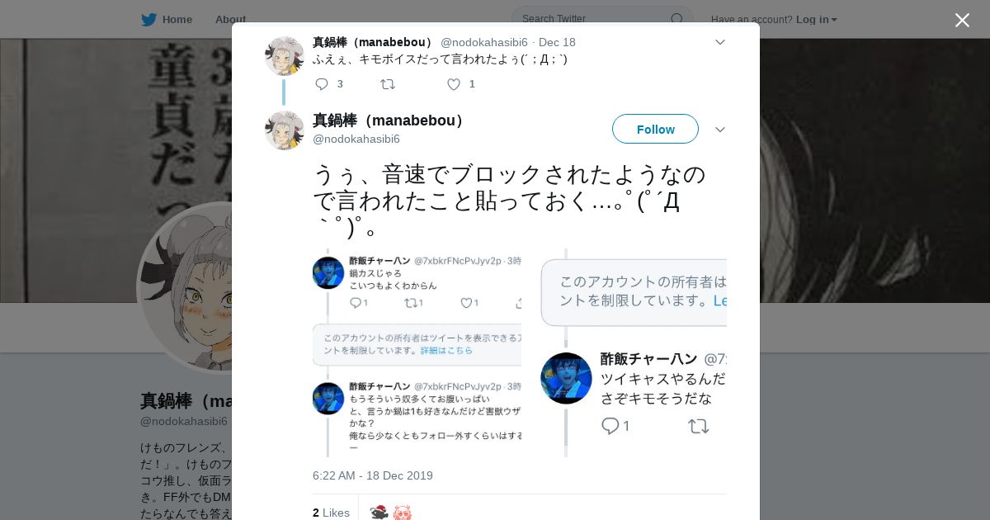Open chevron menu beside Follow button
The width and height of the screenshot is (990, 520).
point(719,130)
